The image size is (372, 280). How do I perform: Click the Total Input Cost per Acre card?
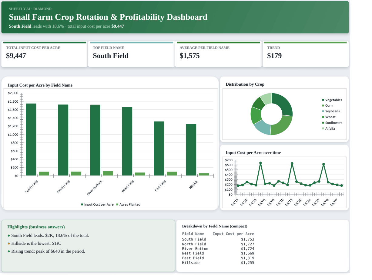pos(44,54)
